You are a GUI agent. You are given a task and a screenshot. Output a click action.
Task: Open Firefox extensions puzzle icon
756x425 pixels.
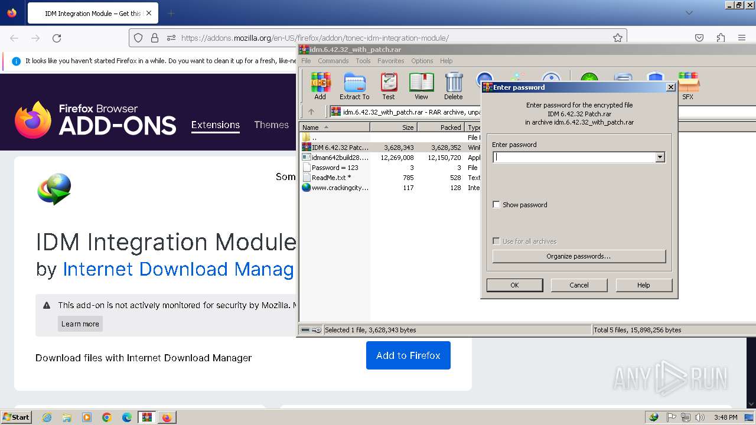(721, 38)
